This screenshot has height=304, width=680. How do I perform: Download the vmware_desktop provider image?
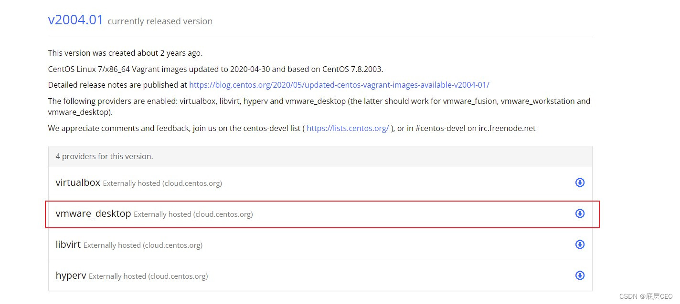[x=580, y=213]
